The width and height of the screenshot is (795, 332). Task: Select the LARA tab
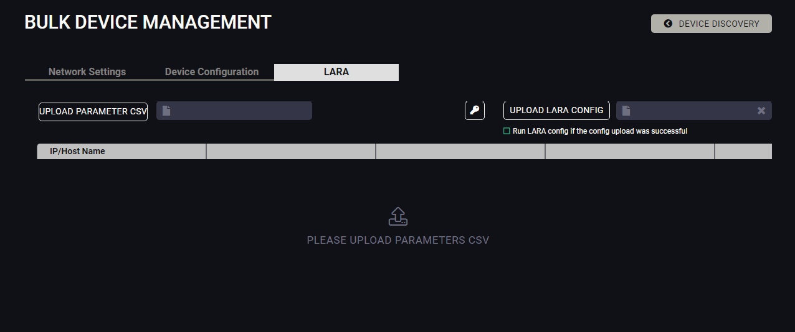[336, 72]
